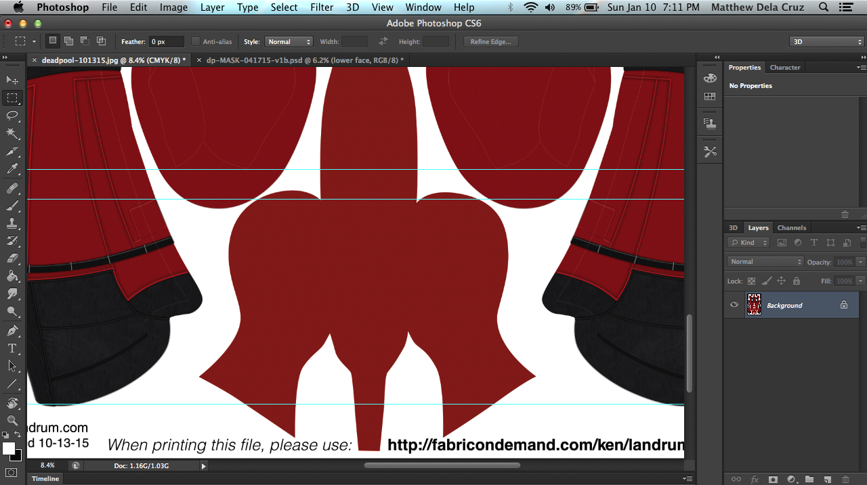Viewport: 867px width, 485px height.
Task: Open the 3D workspace dropdown
Action: [827, 41]
